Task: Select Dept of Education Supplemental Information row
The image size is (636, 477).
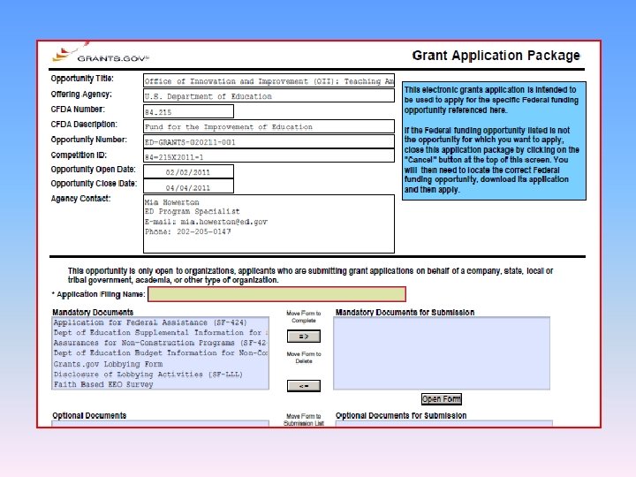Action: pos(160,333)
